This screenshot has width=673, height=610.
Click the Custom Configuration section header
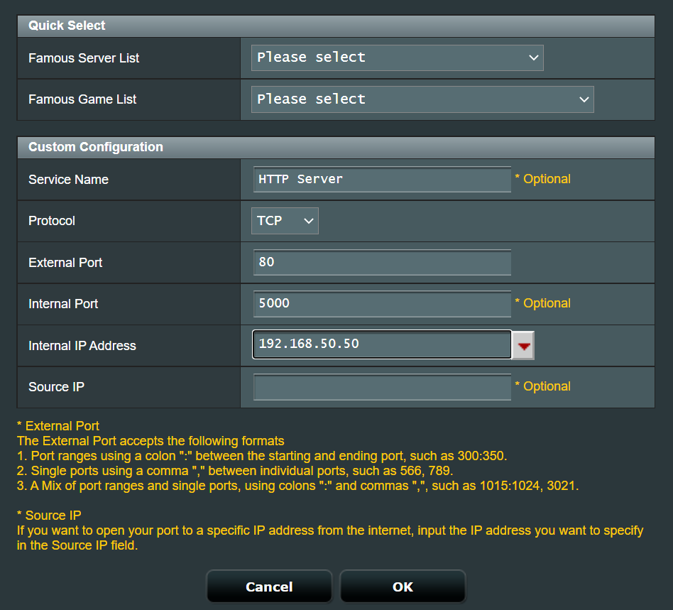tap(96, 147)
